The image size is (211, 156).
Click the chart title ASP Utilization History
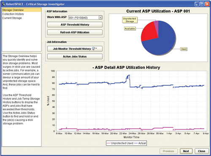pos(126,67)
